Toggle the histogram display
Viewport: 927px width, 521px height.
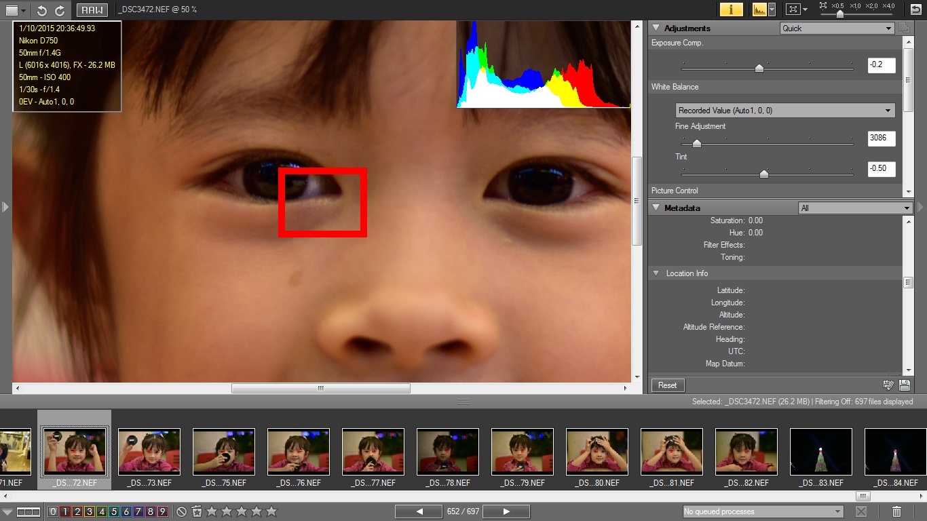(759, 9)
